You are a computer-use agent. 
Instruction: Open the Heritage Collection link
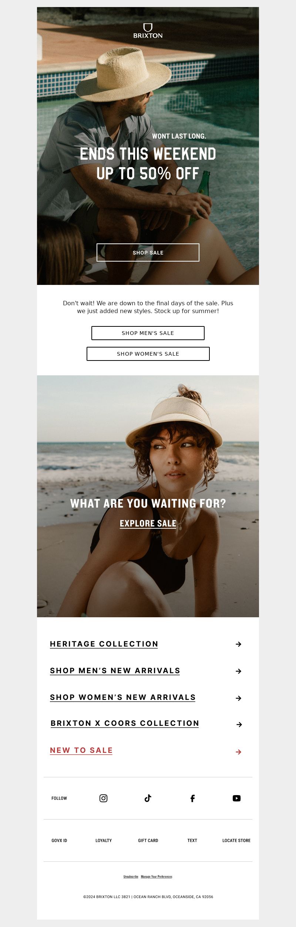[104, 644]
